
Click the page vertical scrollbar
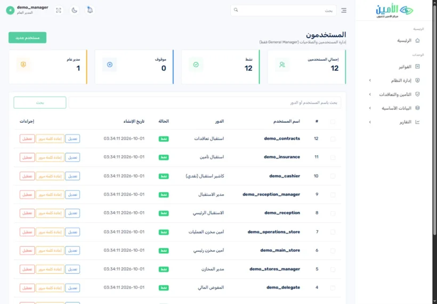click(434, 120)
